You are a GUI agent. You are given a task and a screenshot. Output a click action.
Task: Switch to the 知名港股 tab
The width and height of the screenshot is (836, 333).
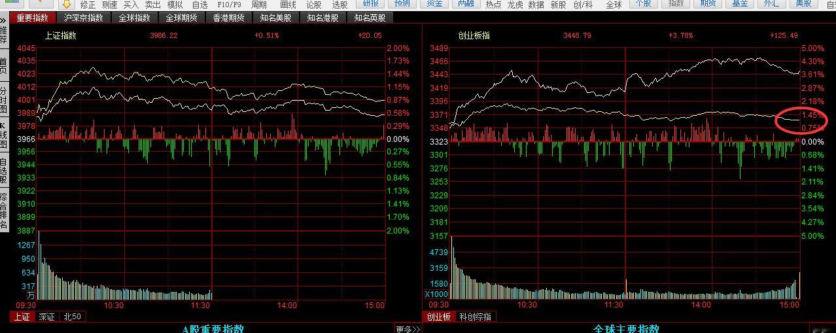pyautogui.click(x=322, y=18)
